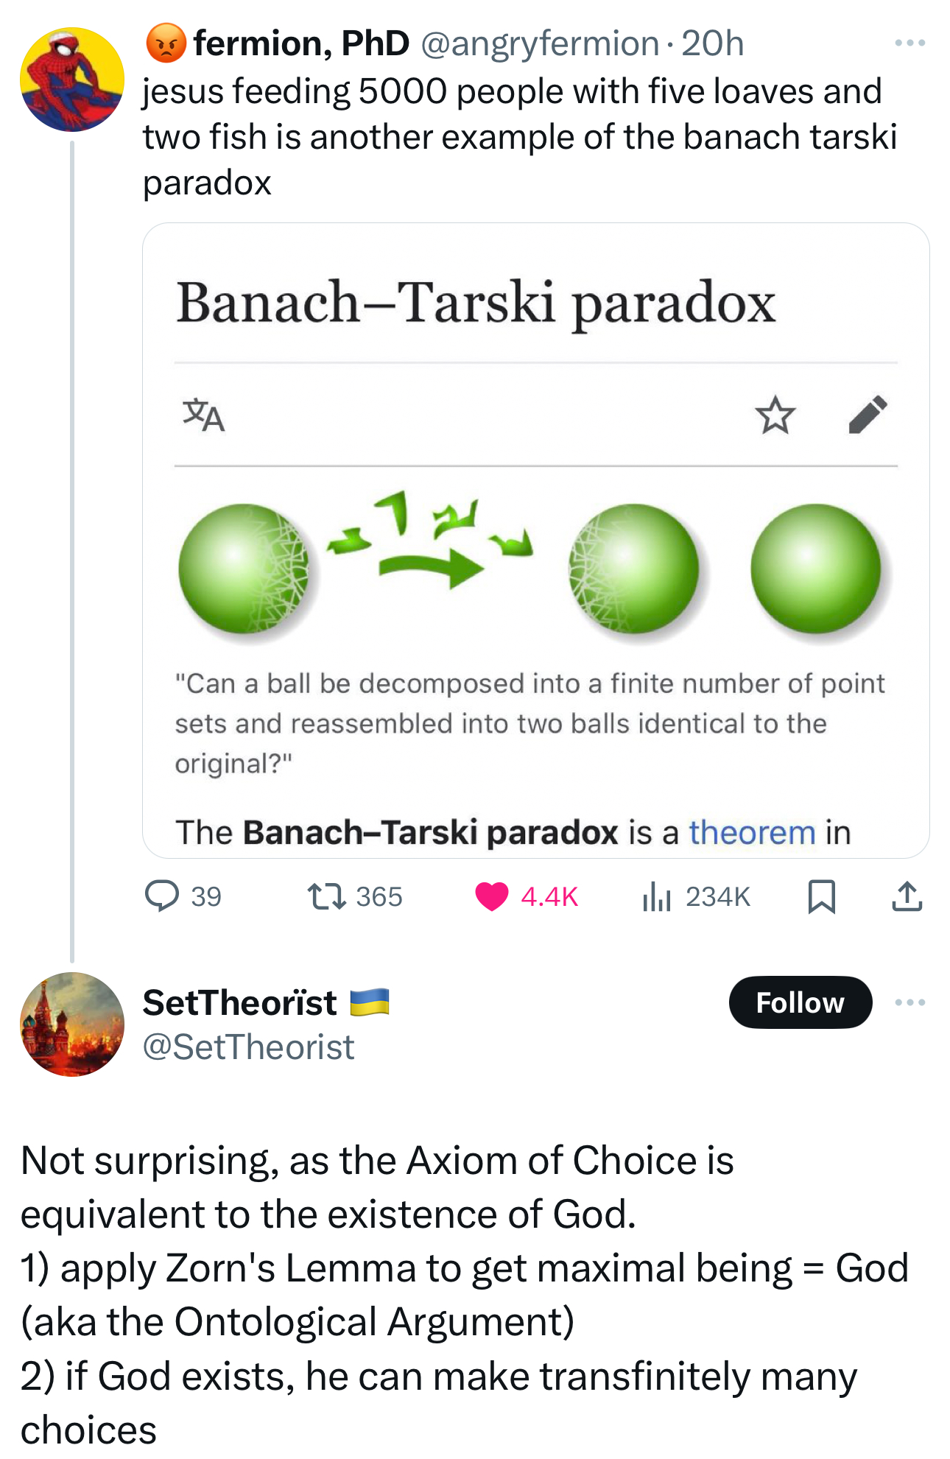Screen dimensions: 950x1459
Task: Open more options on fermion's tweet
Action: [x=909, y=43]
